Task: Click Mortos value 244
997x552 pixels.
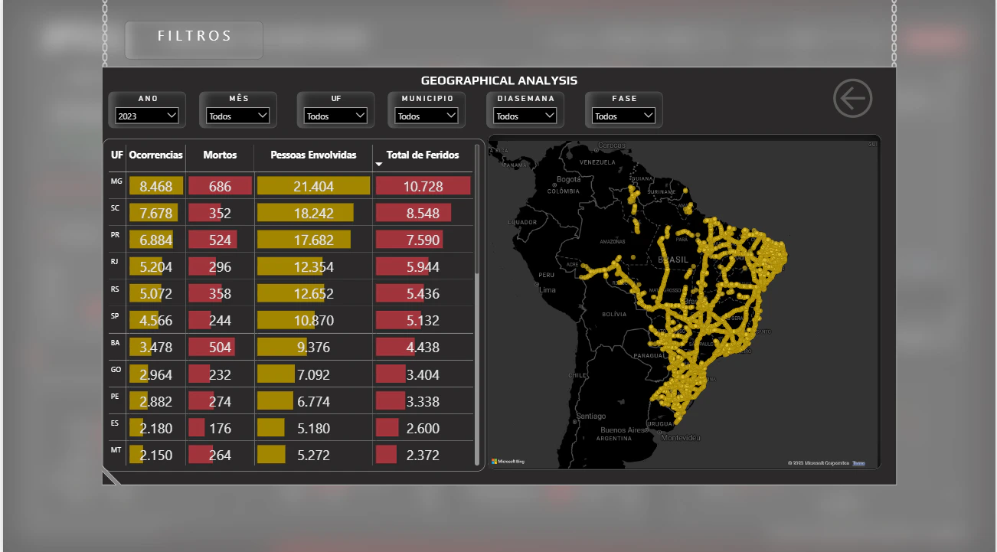Action: point(220,320)
